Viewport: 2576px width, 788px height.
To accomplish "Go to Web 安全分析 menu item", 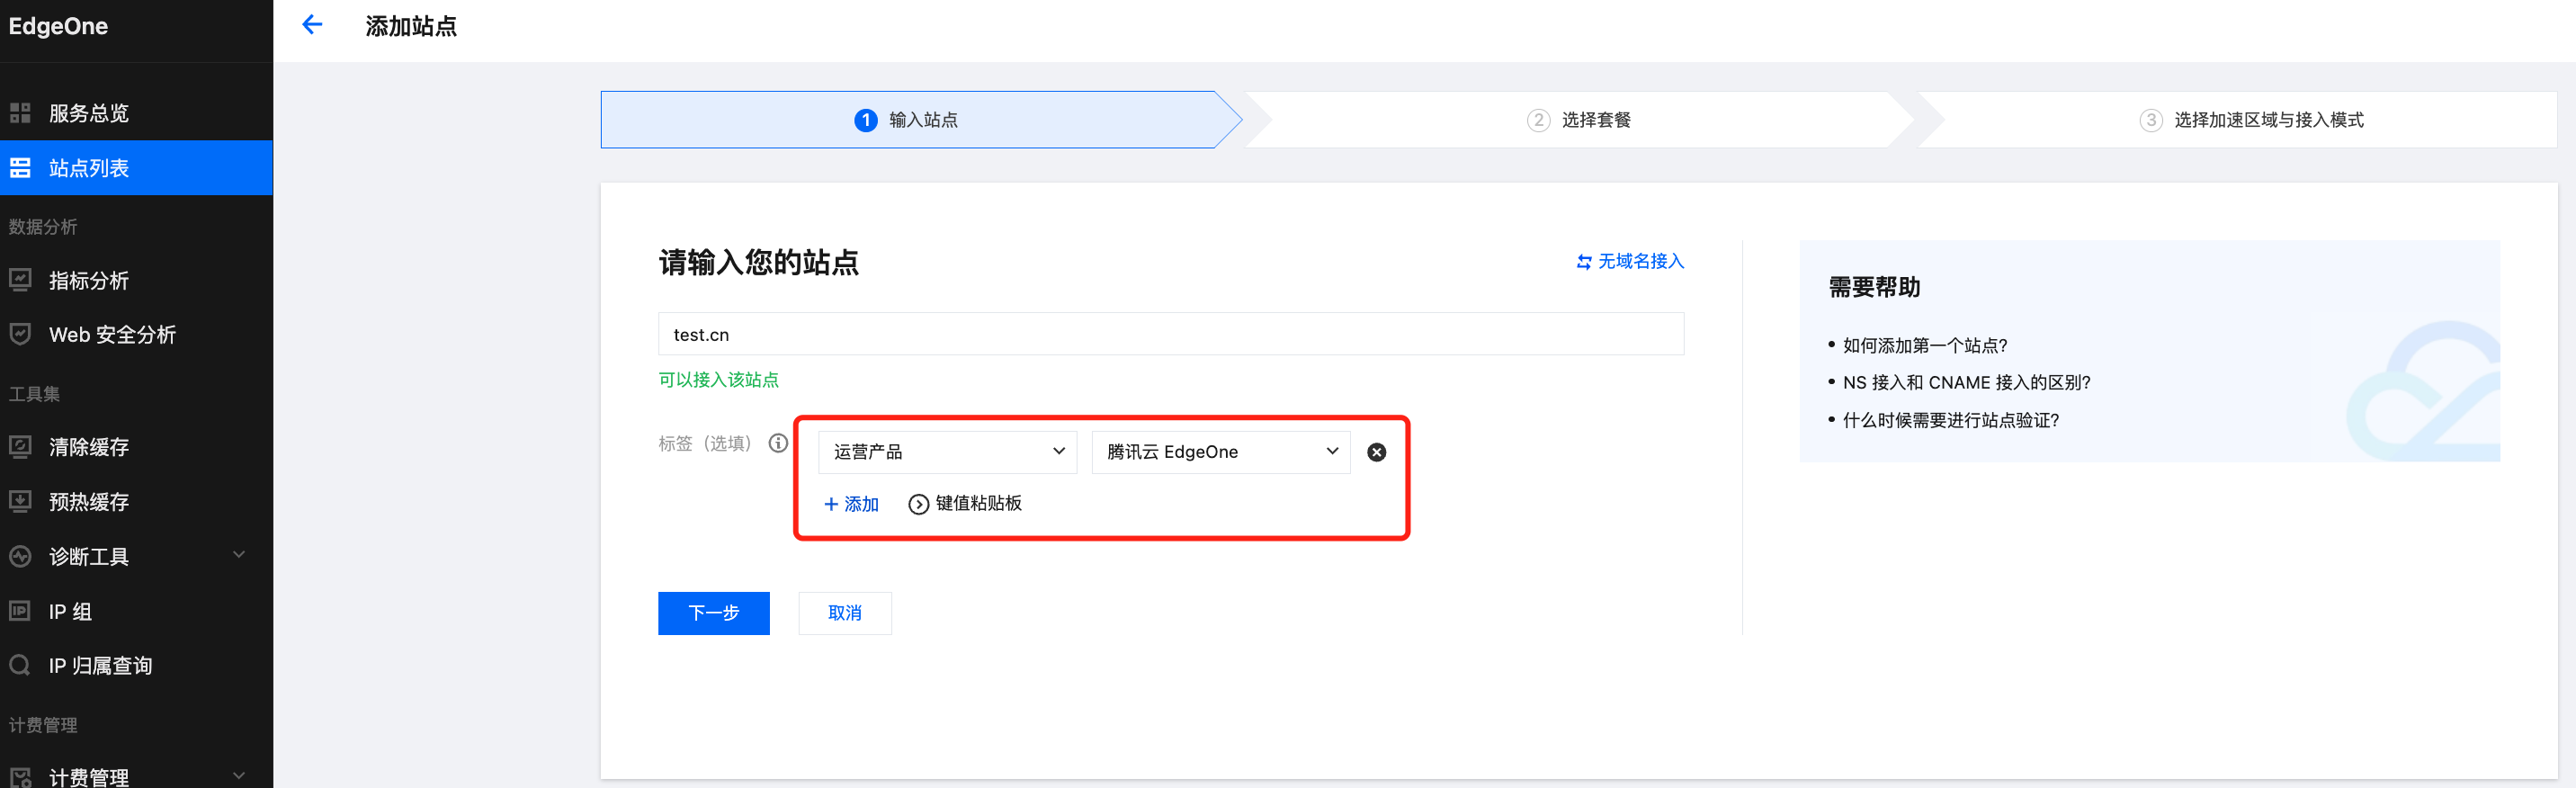I will 112,335.
